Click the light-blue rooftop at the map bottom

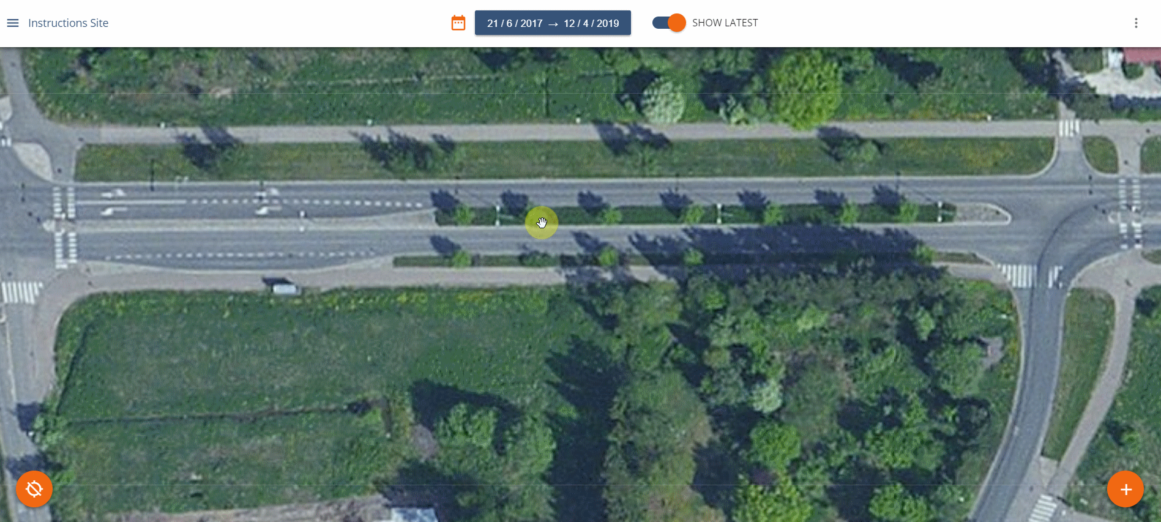point(415,514)
